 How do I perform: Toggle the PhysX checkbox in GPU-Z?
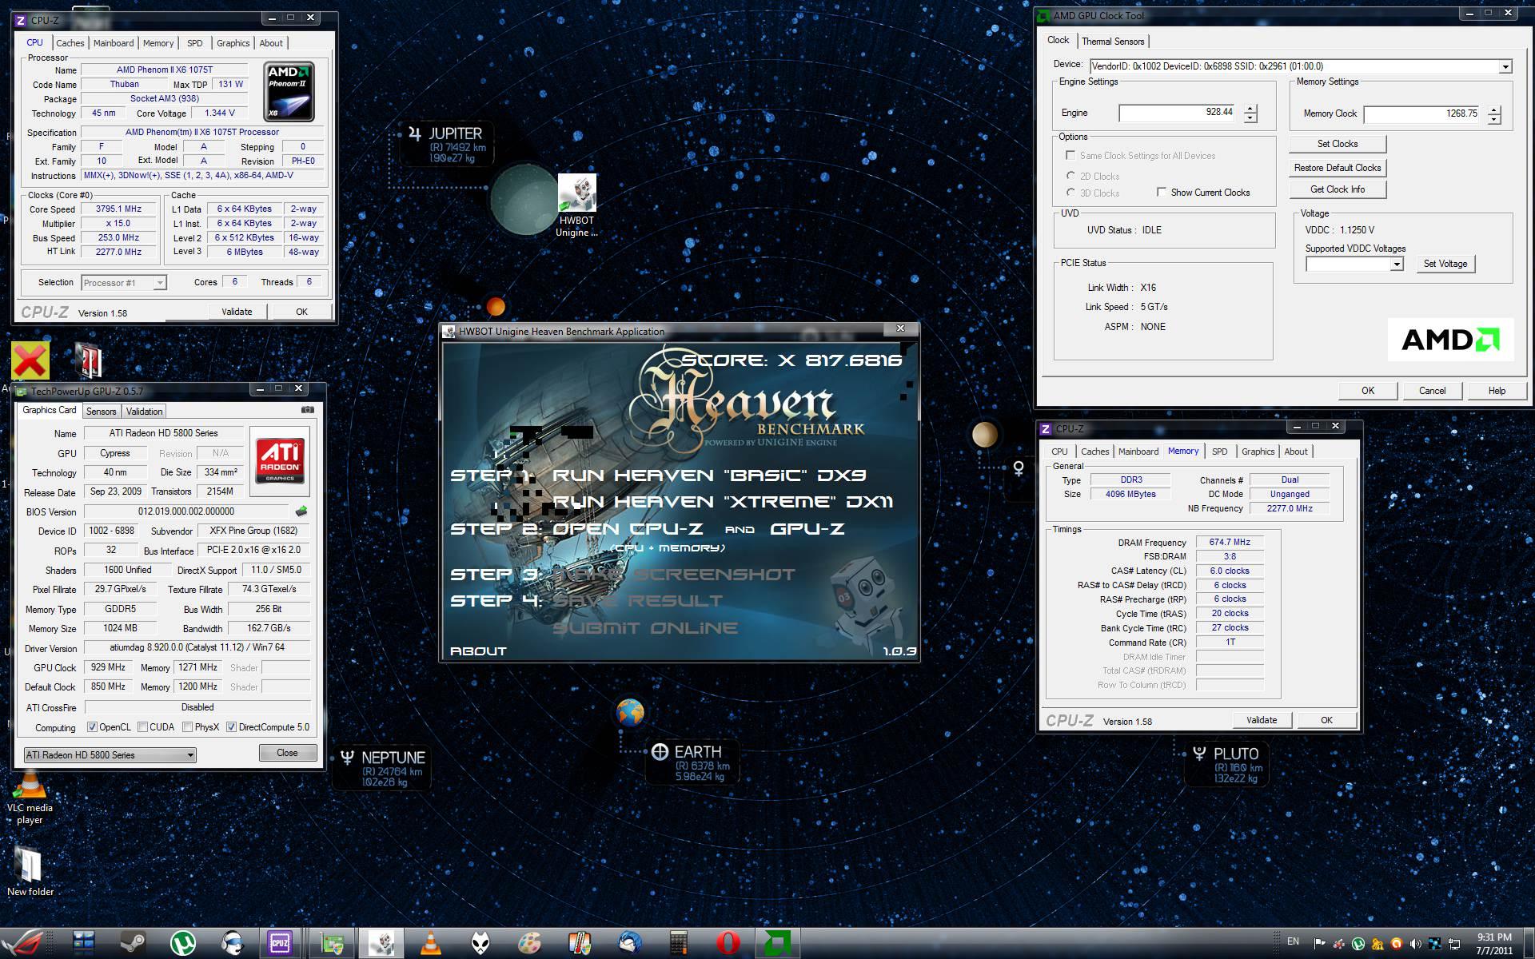tap(187, 727)
